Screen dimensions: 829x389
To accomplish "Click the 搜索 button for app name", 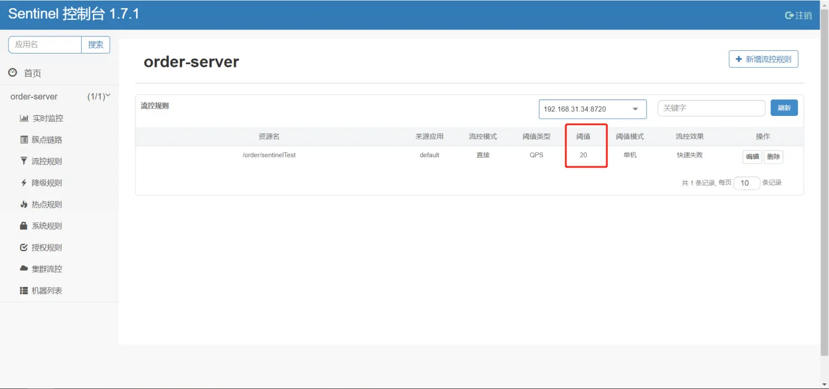I will click(96, 45).
